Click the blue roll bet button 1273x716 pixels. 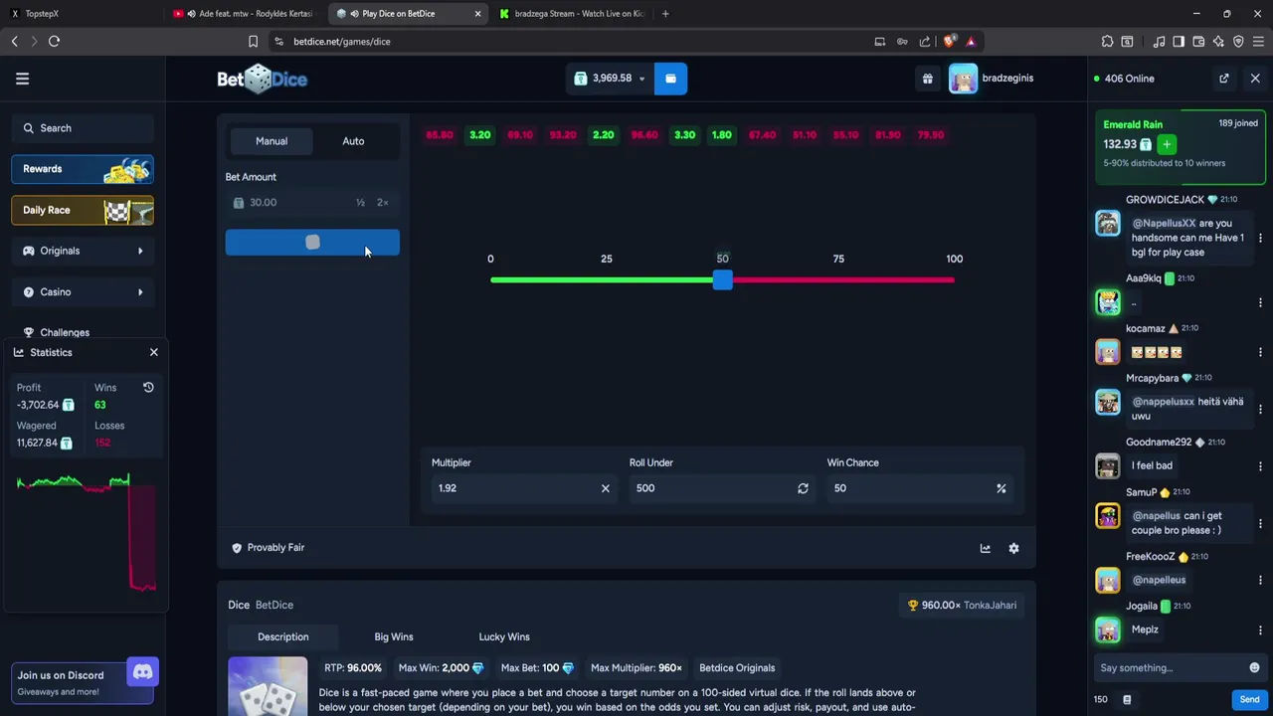pos(312,243)
